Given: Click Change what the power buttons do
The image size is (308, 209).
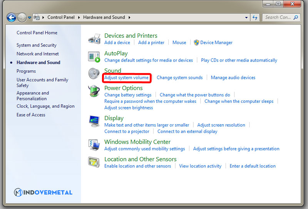Looking at the screenshot, I should pyautogui.click(x=195, y=95).
